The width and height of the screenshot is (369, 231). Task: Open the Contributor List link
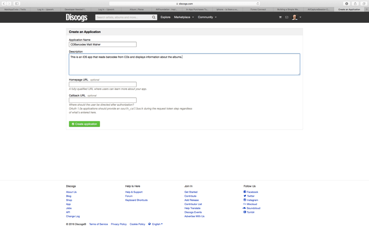tap(193, 204)
